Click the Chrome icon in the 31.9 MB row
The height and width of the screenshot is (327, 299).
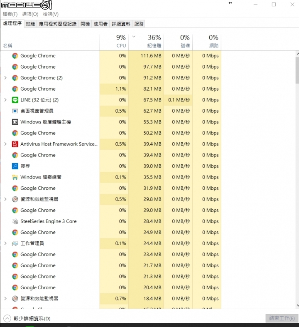point(15,188)
